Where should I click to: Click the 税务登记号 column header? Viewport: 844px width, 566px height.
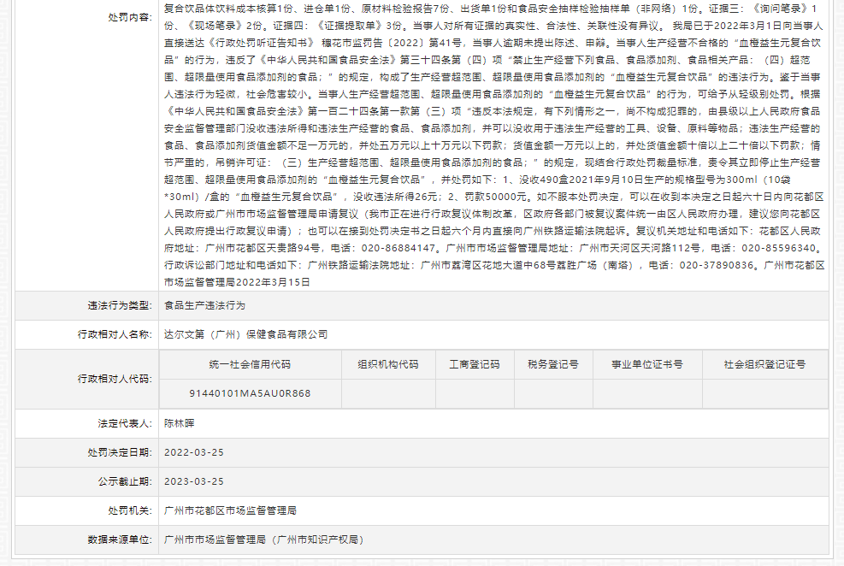553,364
